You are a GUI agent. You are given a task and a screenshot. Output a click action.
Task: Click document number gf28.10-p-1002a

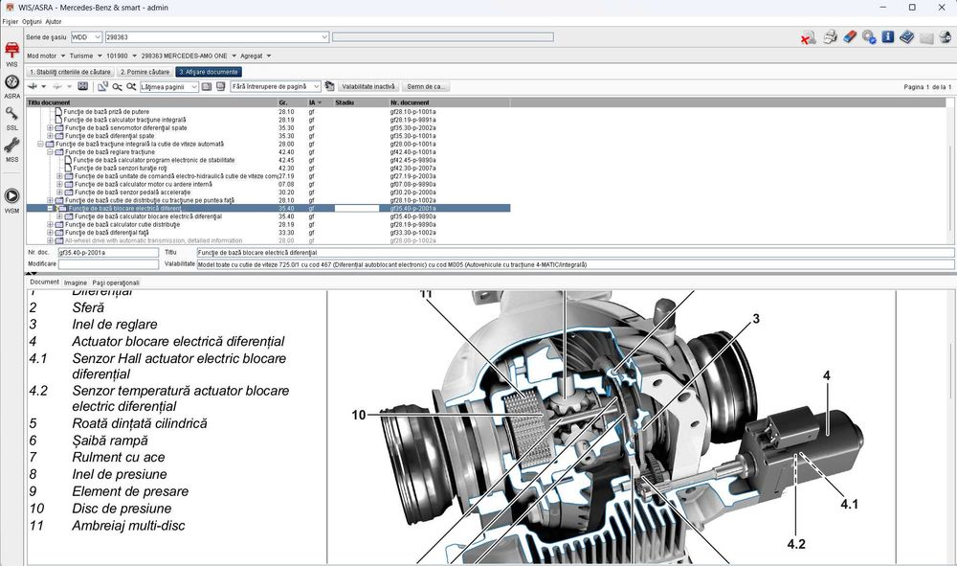pos(412,200)
